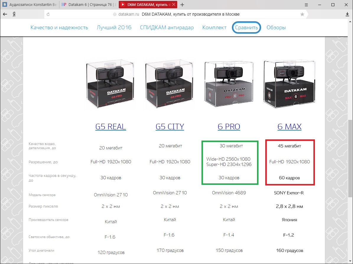Image resolution: width=353 pixels, height=264 pixels.
Task: Click the Япония sensor manufacturer value
Action: pyautogui.click(x=289, y=220)
